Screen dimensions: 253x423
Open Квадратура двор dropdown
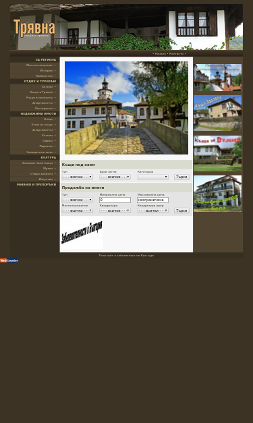(x=153, y=210)
